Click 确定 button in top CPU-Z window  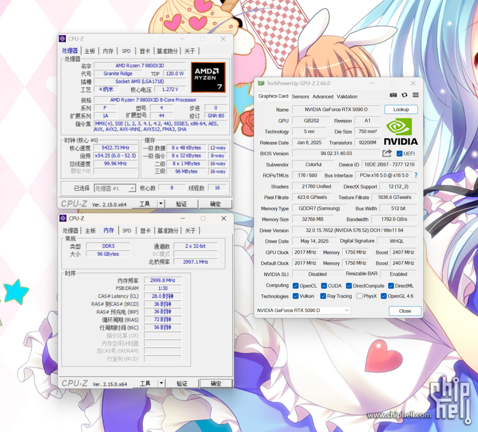215,204
